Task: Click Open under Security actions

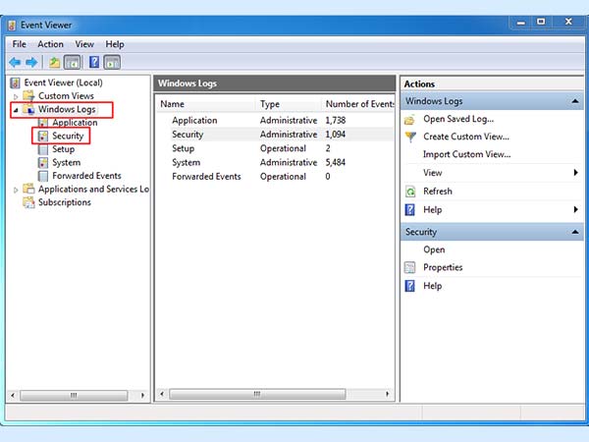Action: click(x=434, y=249)
